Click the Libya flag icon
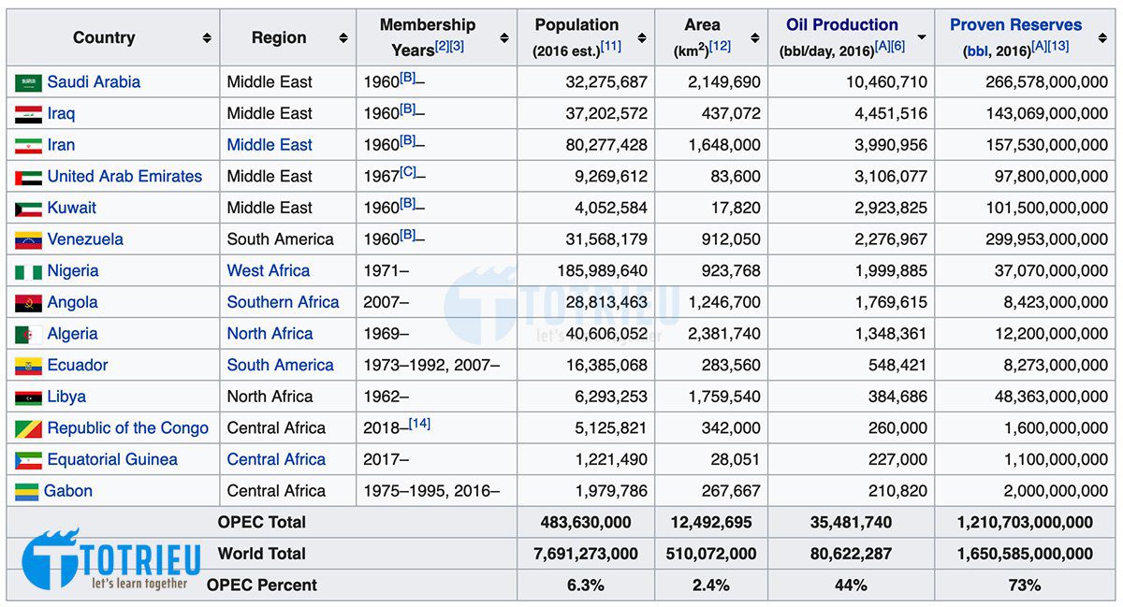1123x607 pixels. (28, 398)
